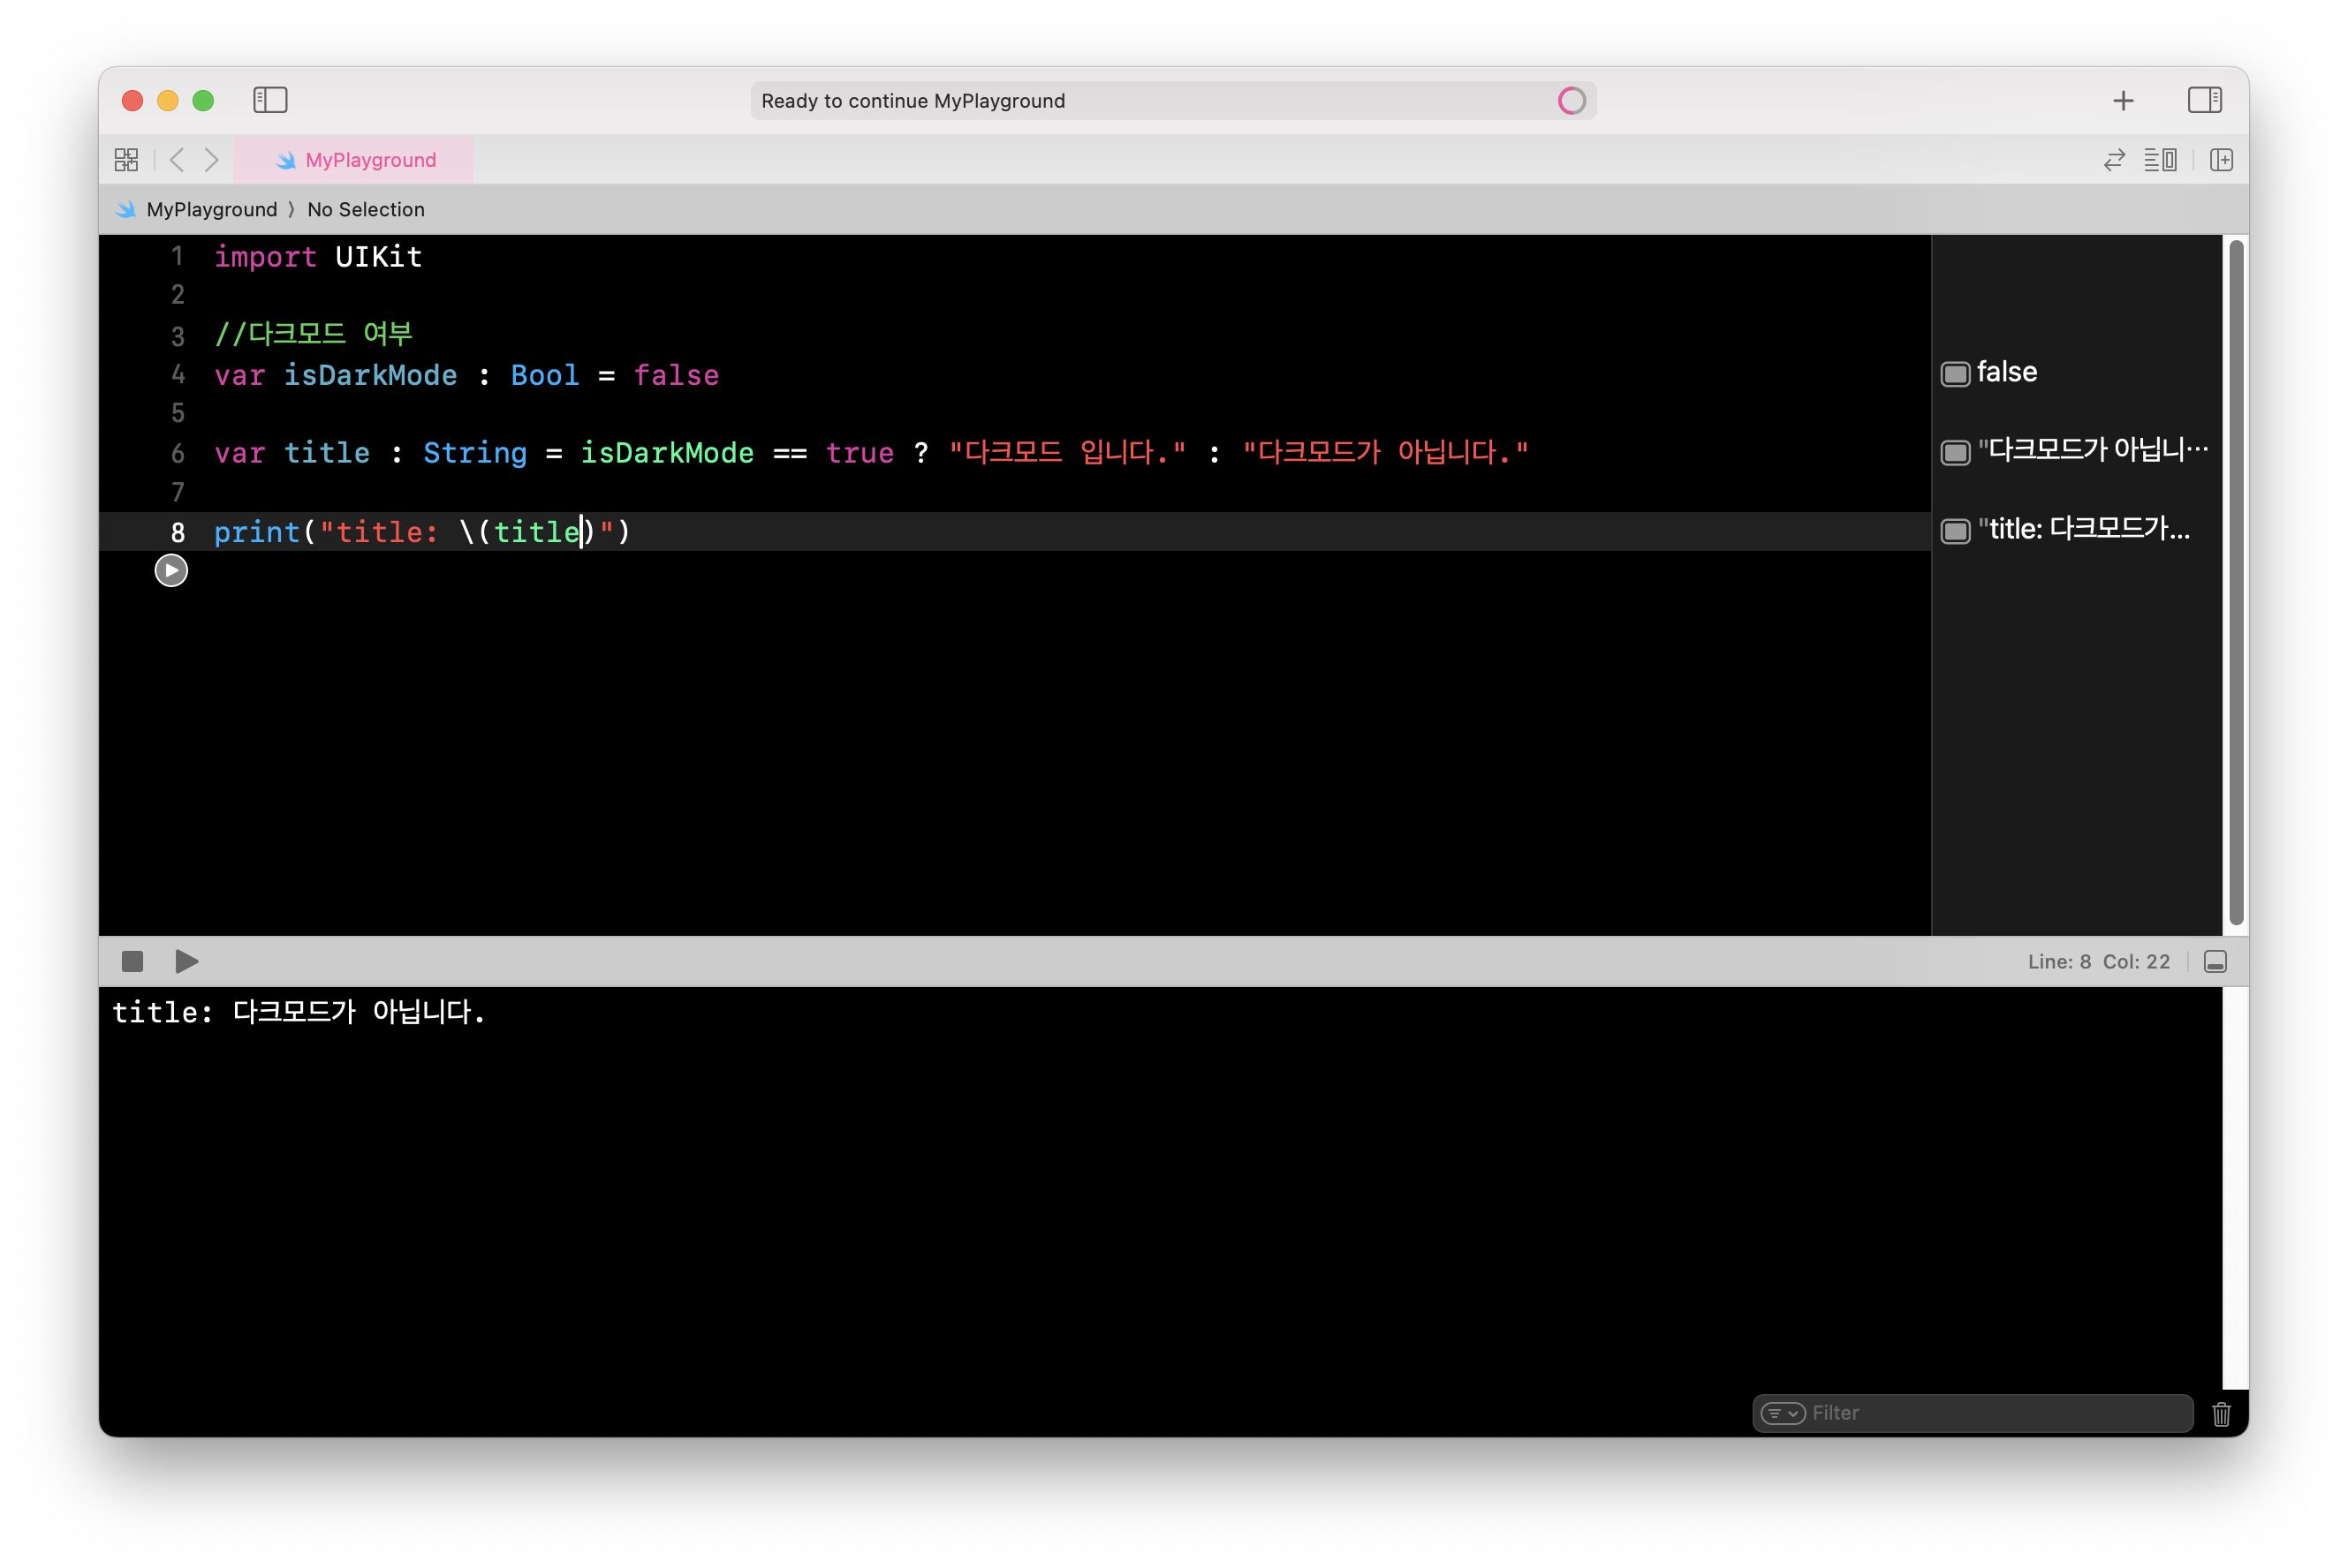Stop playground execution with square button

point(132,961)
